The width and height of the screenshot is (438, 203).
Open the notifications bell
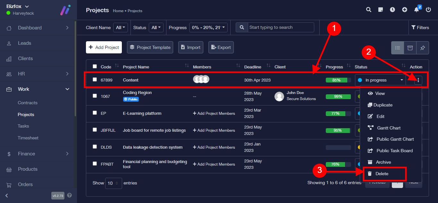click(x=417, y=10)
